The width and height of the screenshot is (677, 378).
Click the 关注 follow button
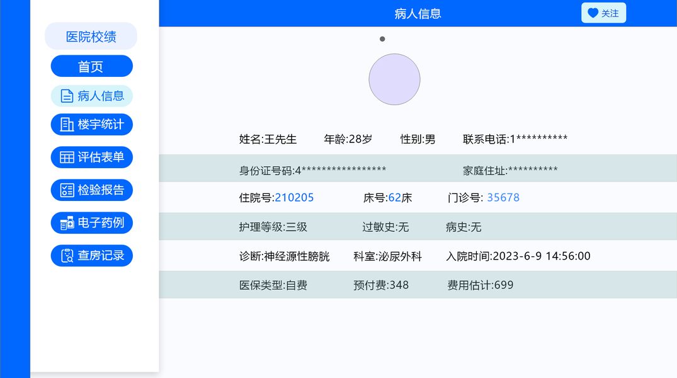click(603, 13)
